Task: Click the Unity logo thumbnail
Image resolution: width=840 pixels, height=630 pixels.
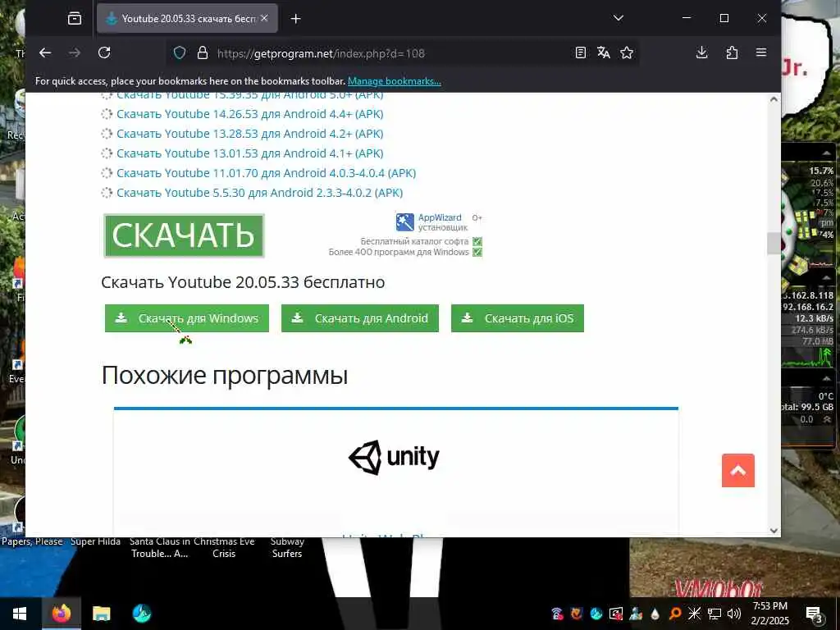Action: 394,457
